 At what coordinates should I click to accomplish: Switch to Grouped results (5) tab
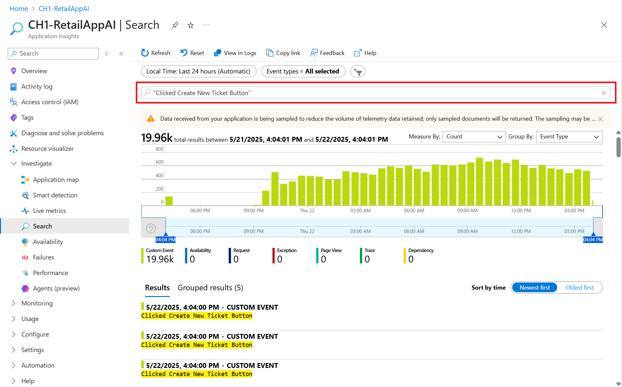(210, 288)
